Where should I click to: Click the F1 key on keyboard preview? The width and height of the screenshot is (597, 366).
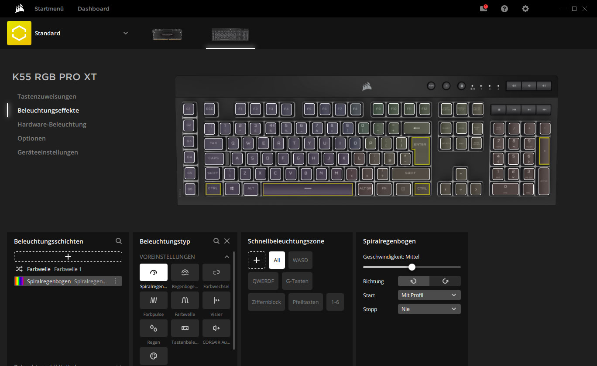[x=240, y=109]
